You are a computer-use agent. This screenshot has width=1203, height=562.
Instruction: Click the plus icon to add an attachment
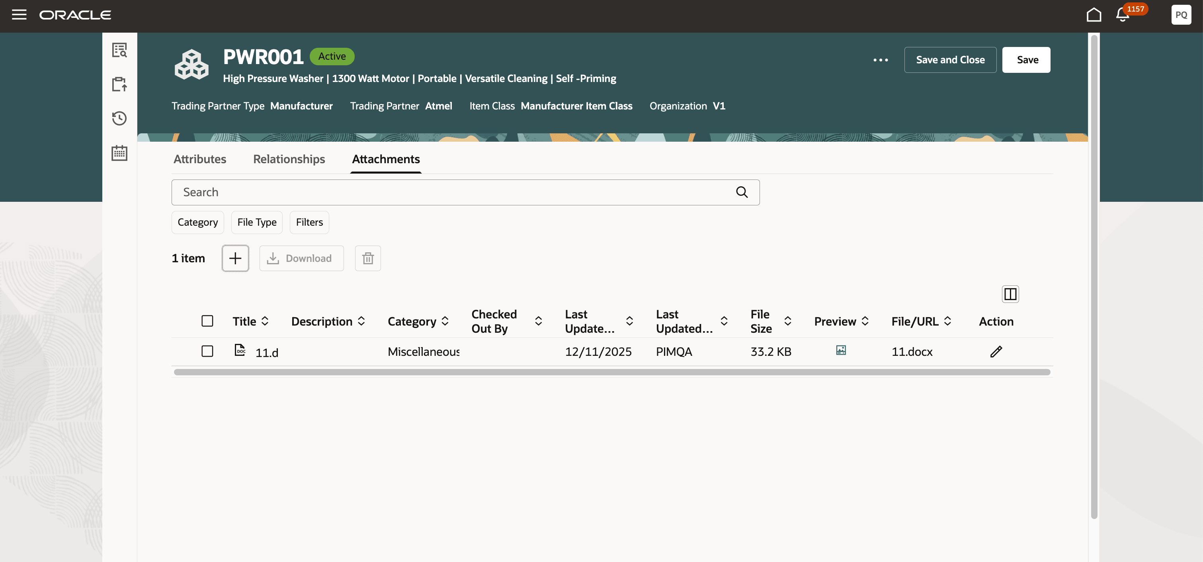[235, 258]
